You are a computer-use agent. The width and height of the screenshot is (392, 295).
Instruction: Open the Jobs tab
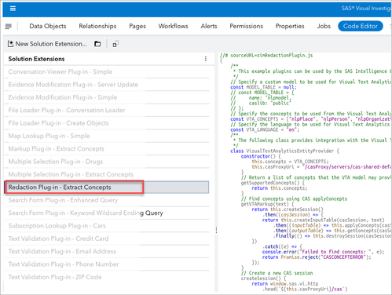324,26
